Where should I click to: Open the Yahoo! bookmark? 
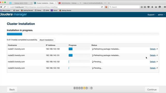pos(54,10)
